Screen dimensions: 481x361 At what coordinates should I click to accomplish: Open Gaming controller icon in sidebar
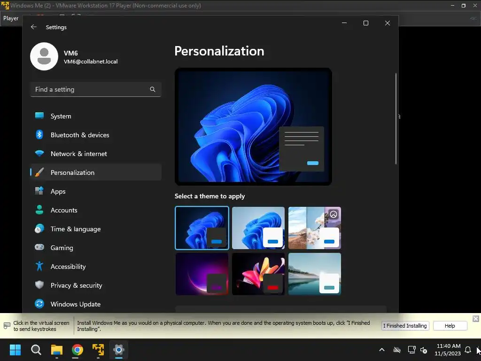[x=39, y=247]
